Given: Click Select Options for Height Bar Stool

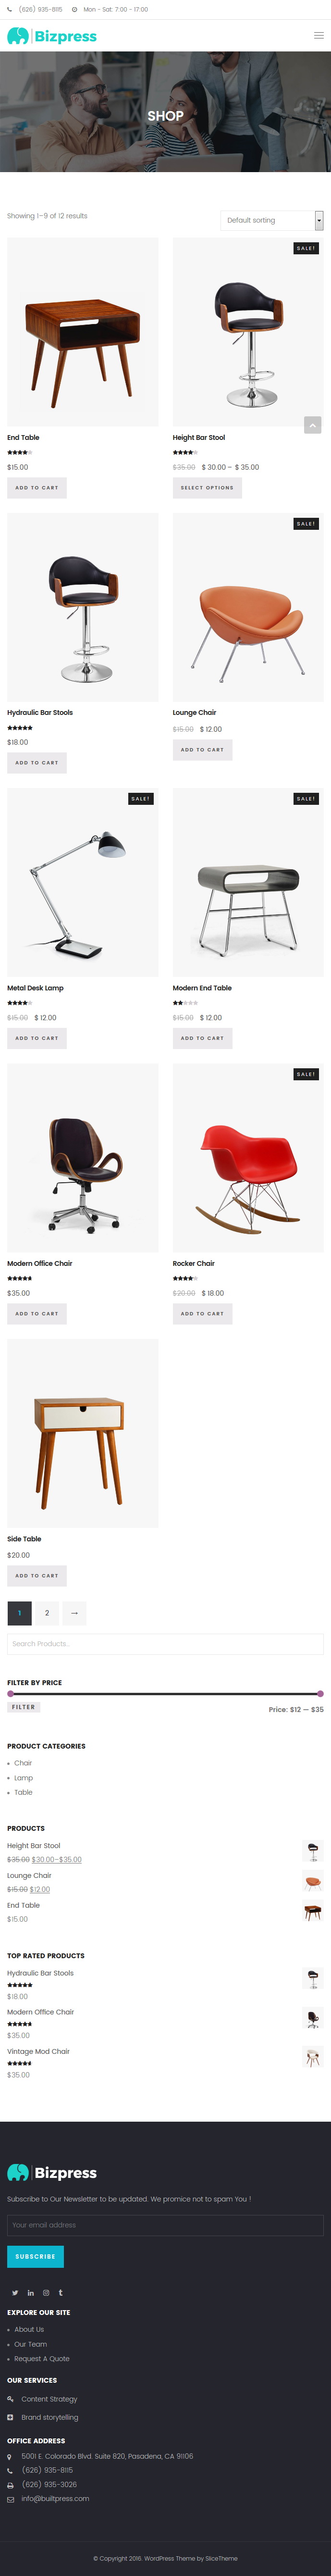Looking at the screenshot, I should coord(207,487).
